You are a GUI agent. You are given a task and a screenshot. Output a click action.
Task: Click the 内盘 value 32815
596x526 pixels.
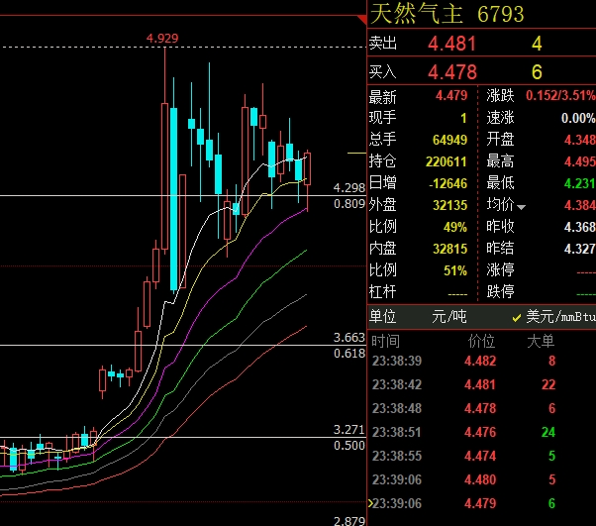point(449,249)
